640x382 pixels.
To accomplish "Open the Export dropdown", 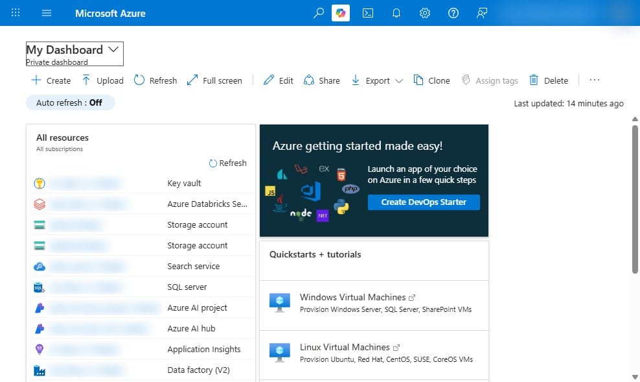I will click(377, 80).
